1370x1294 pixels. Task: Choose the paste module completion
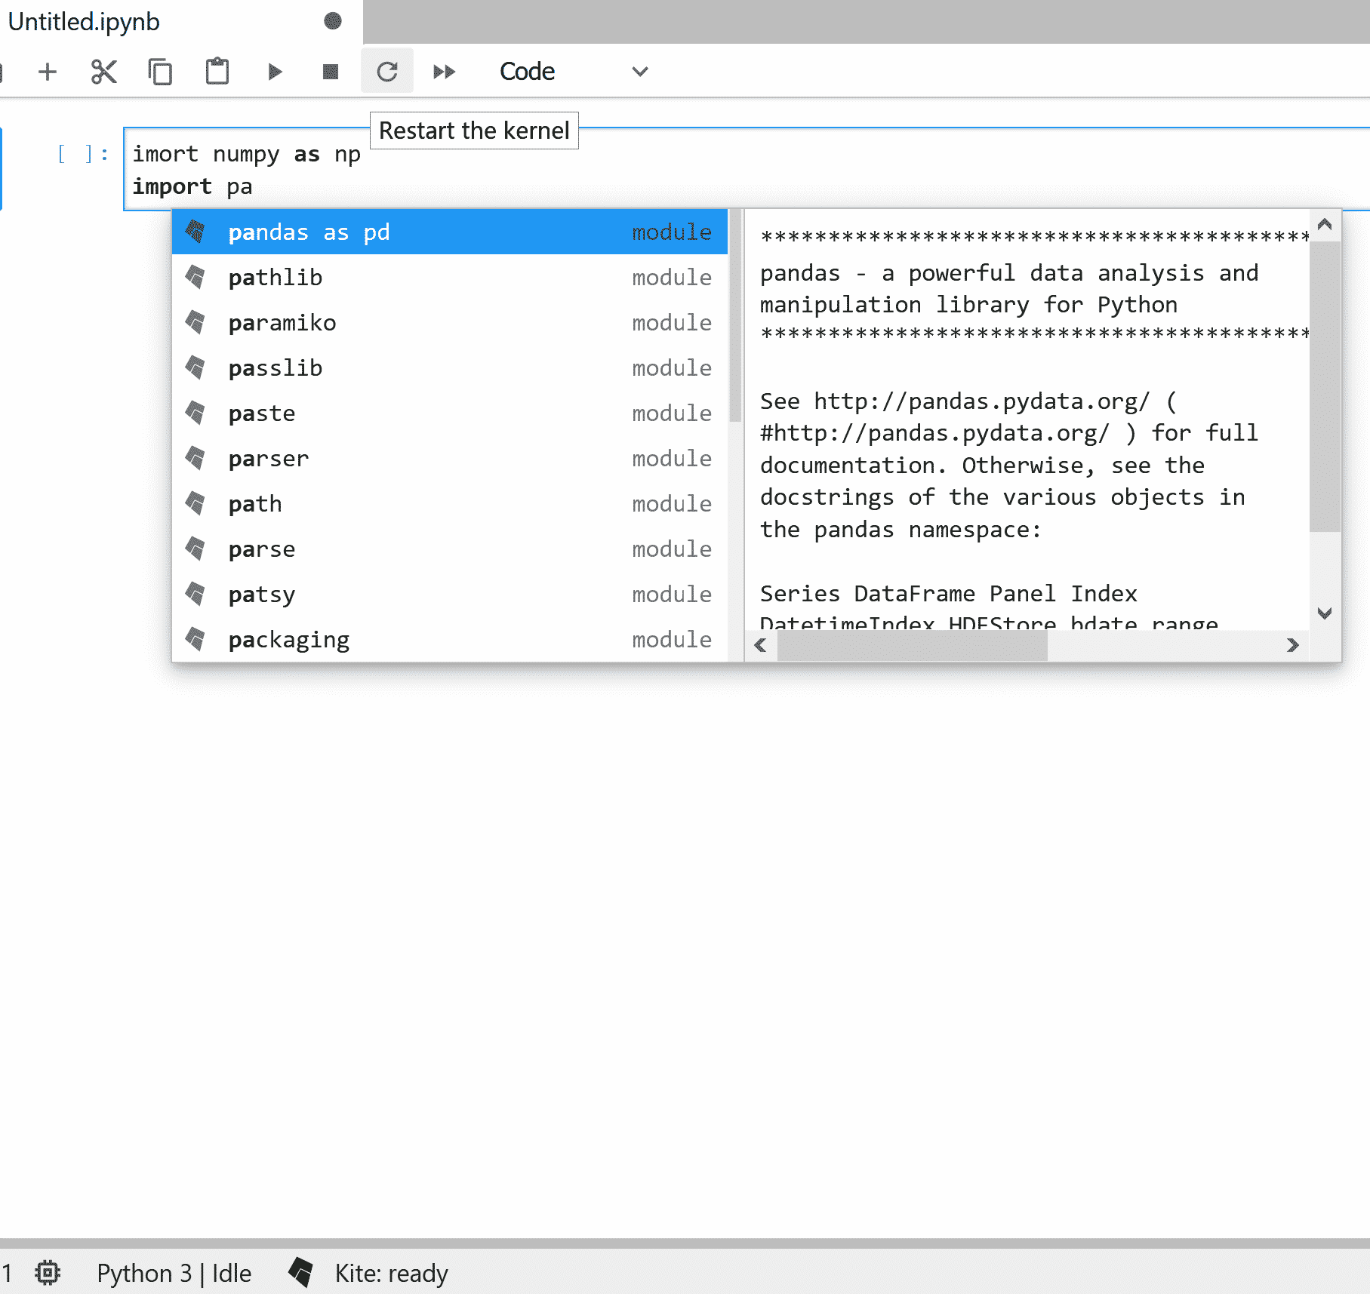[x=450, y=413]
